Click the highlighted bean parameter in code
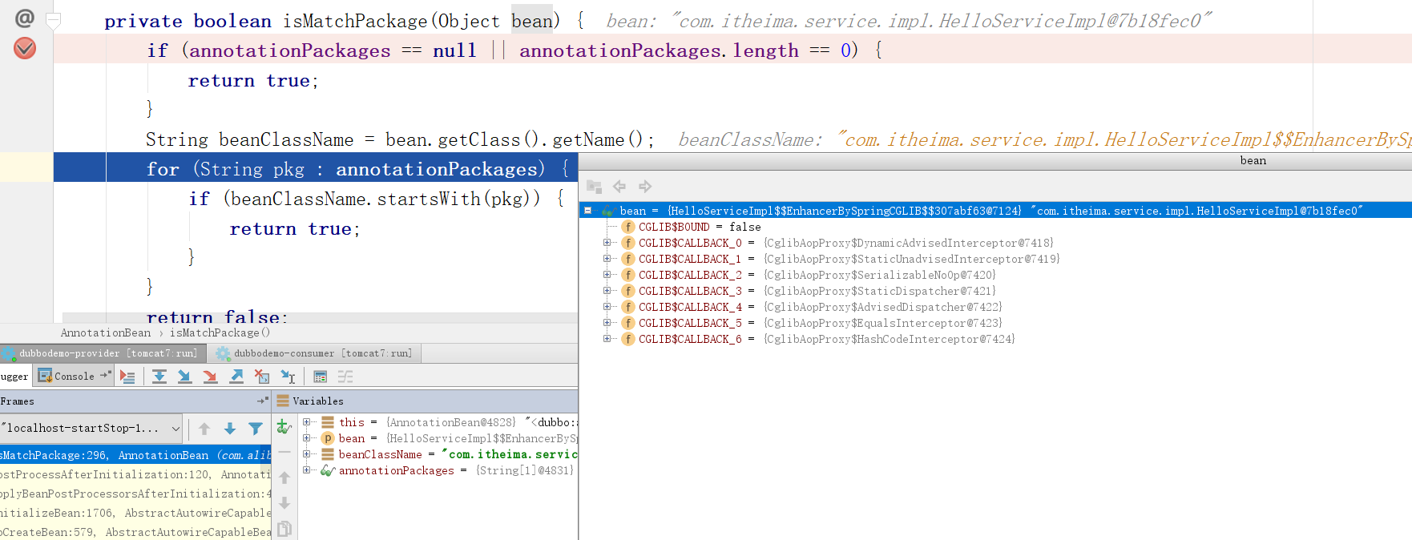Screen dimensions: 1412x540 tap(532, 21)
